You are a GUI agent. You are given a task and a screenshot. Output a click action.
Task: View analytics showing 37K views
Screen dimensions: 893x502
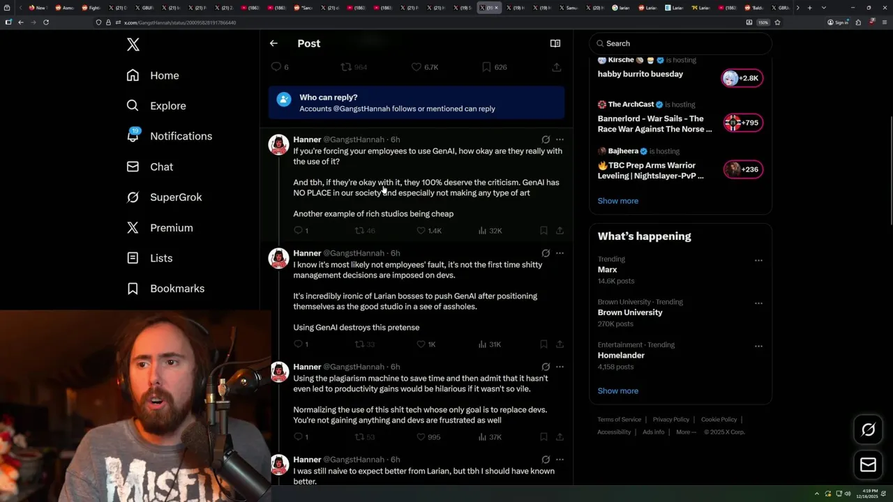click(x=490, y=437)
